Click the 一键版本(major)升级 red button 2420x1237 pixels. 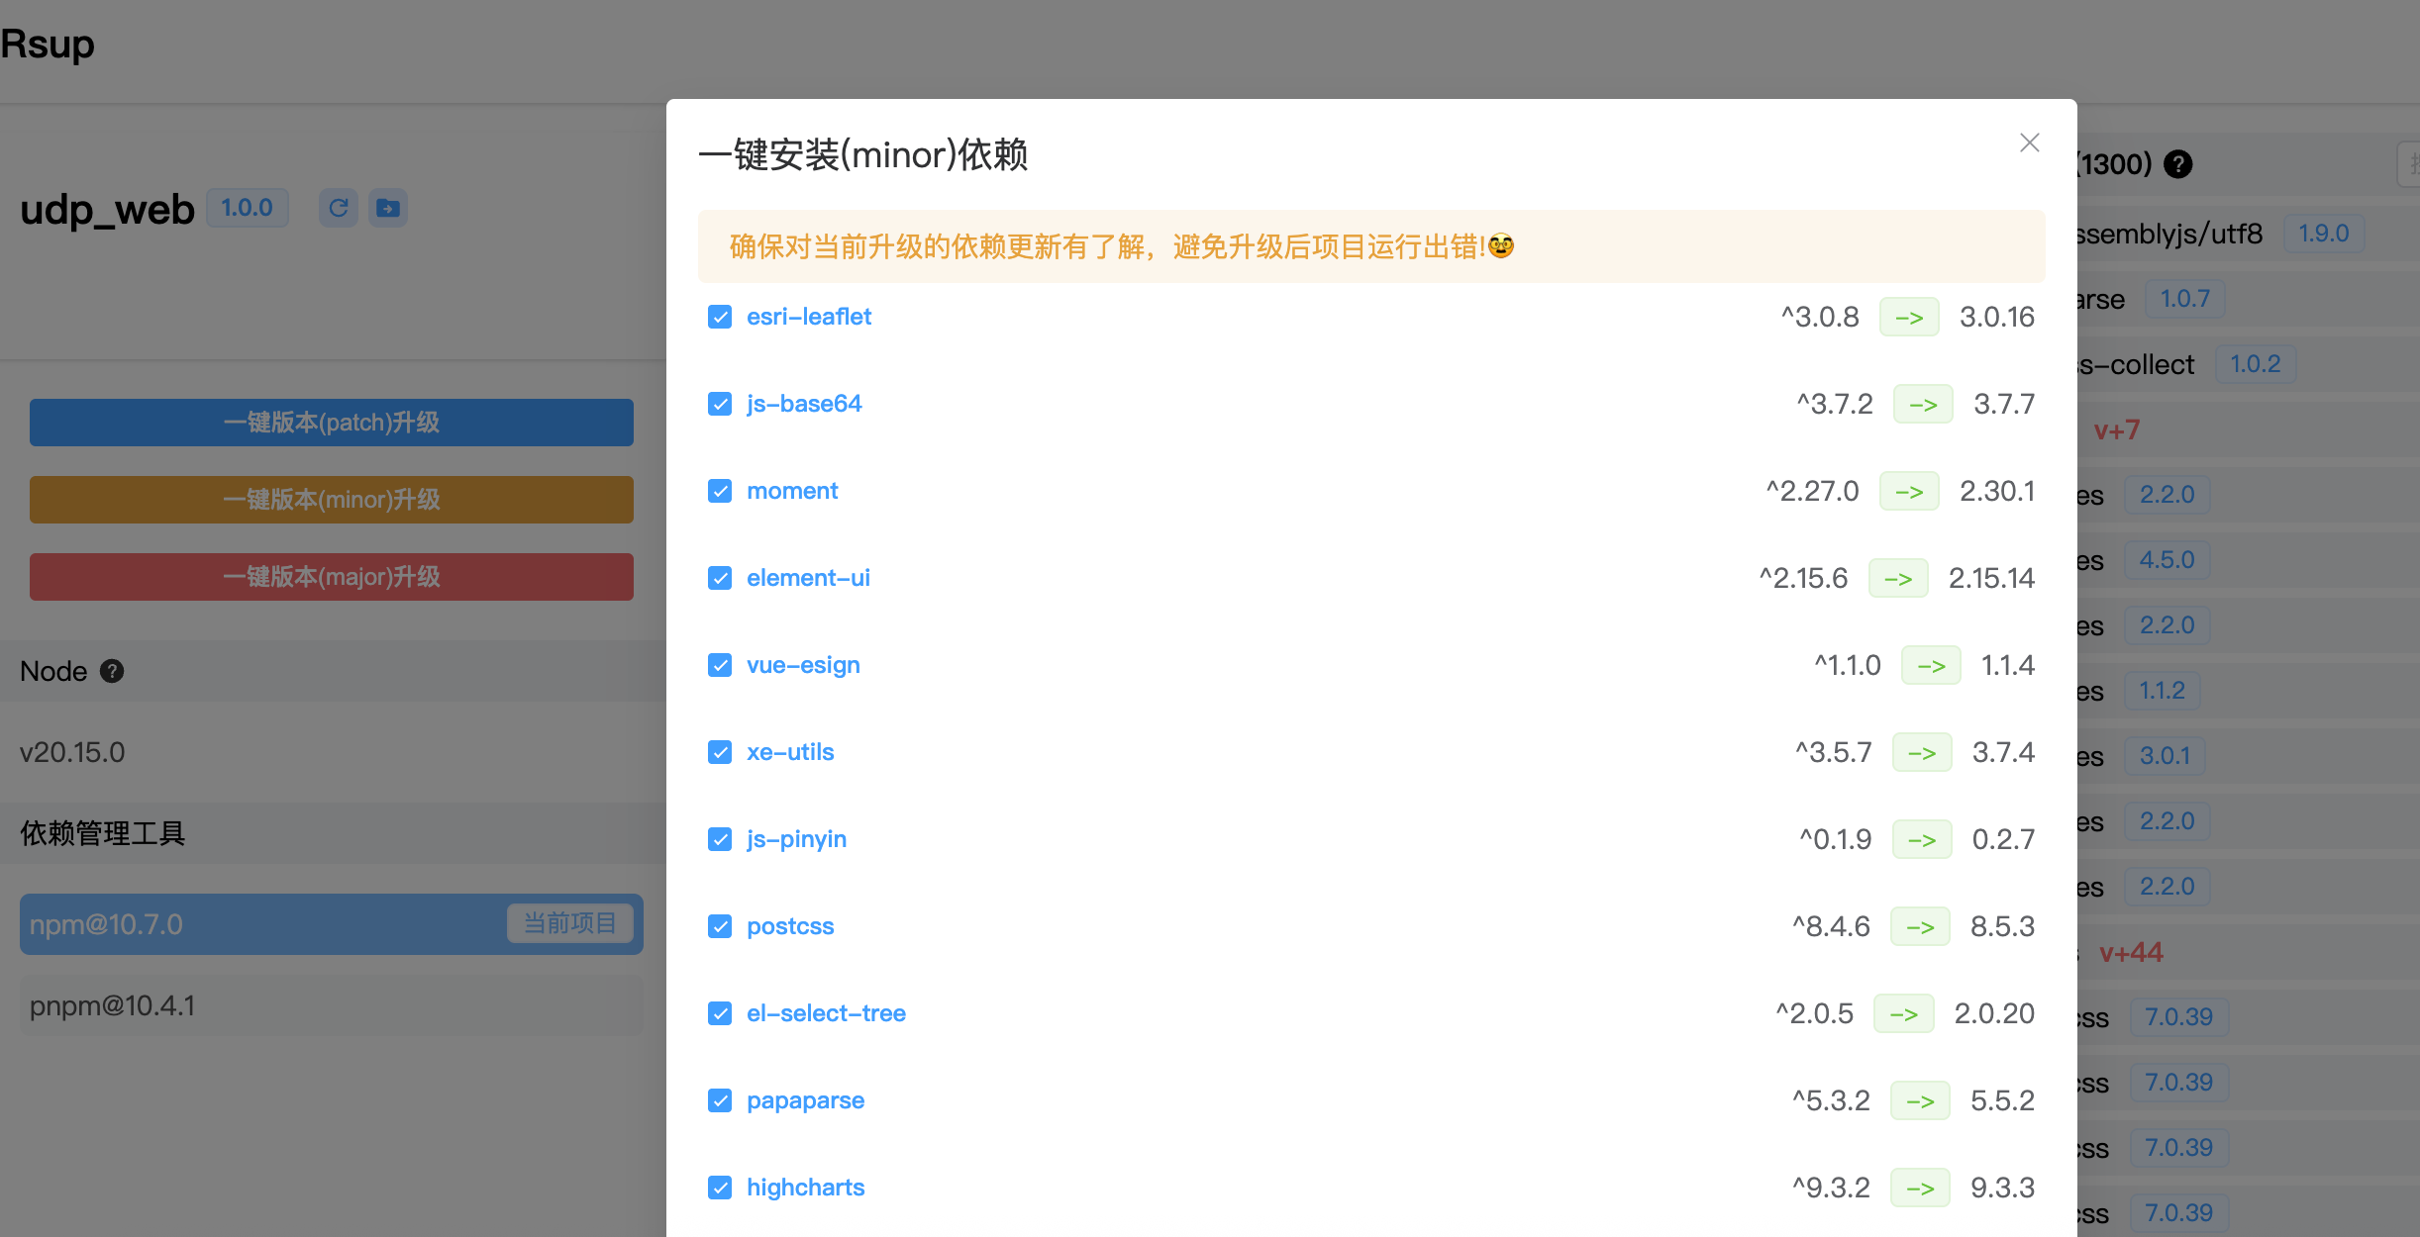(x=331, y=577)
